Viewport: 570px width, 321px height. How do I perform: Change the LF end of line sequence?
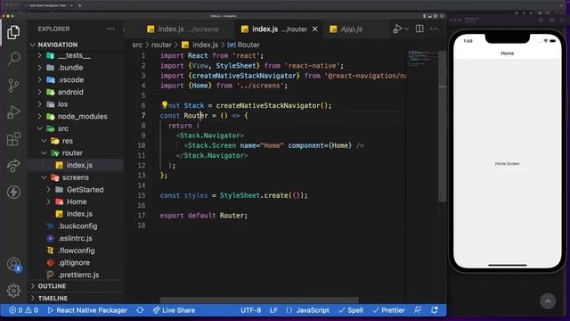click(x=273, y=310)
